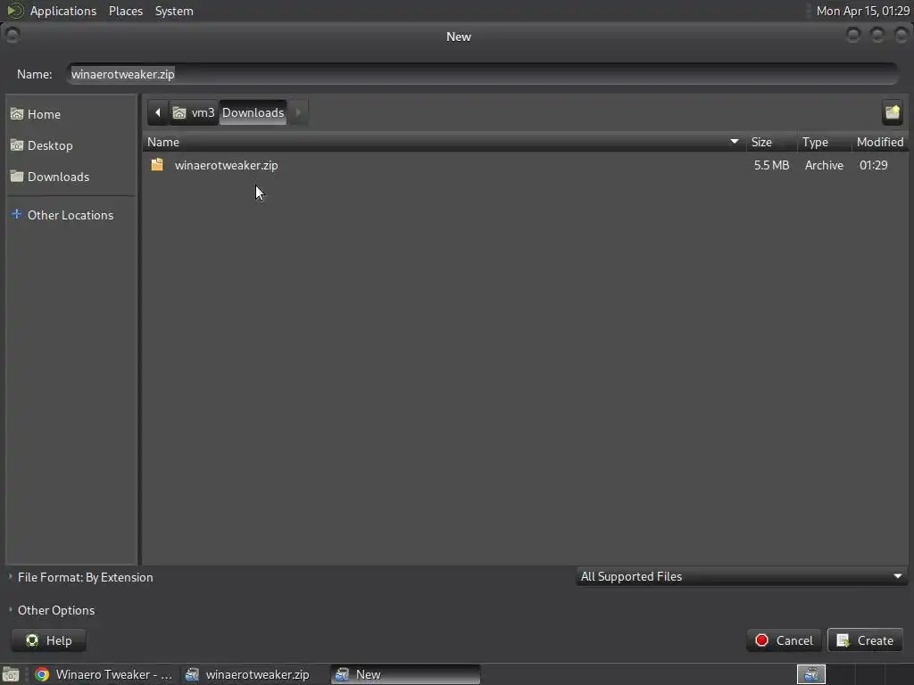
Task: Click the Cancel button
Action: coord(784,640)
